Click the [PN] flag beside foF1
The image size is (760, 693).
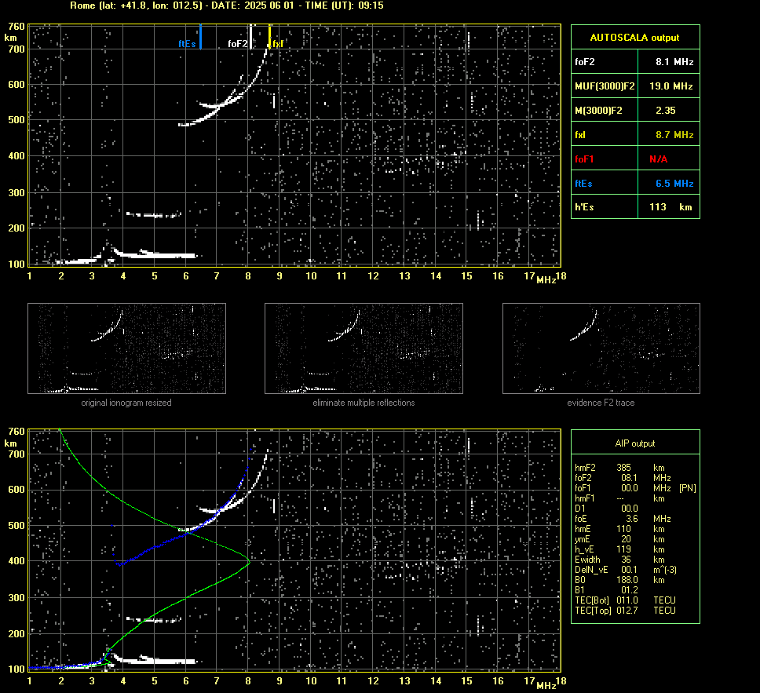[x=687, y=488]
